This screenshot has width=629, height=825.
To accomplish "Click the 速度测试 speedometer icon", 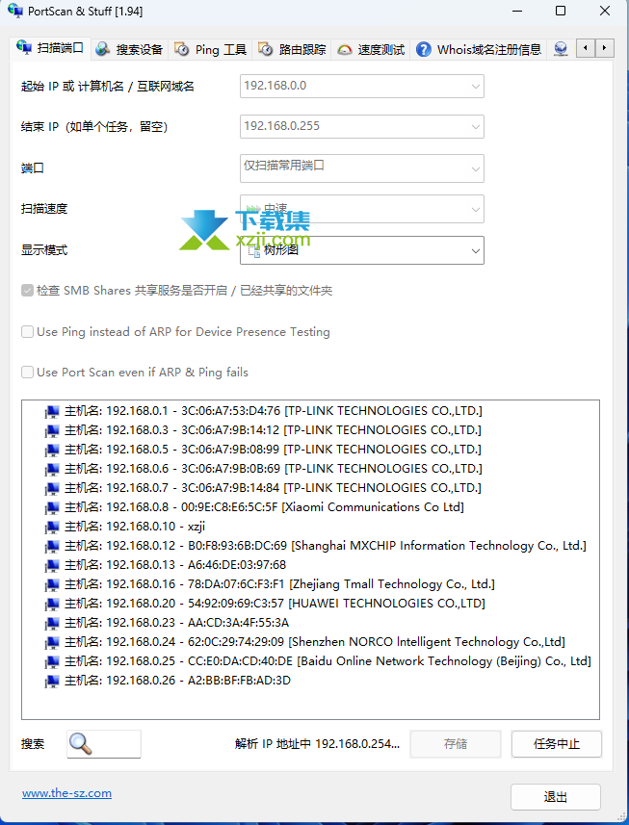I will click(344, 50).
